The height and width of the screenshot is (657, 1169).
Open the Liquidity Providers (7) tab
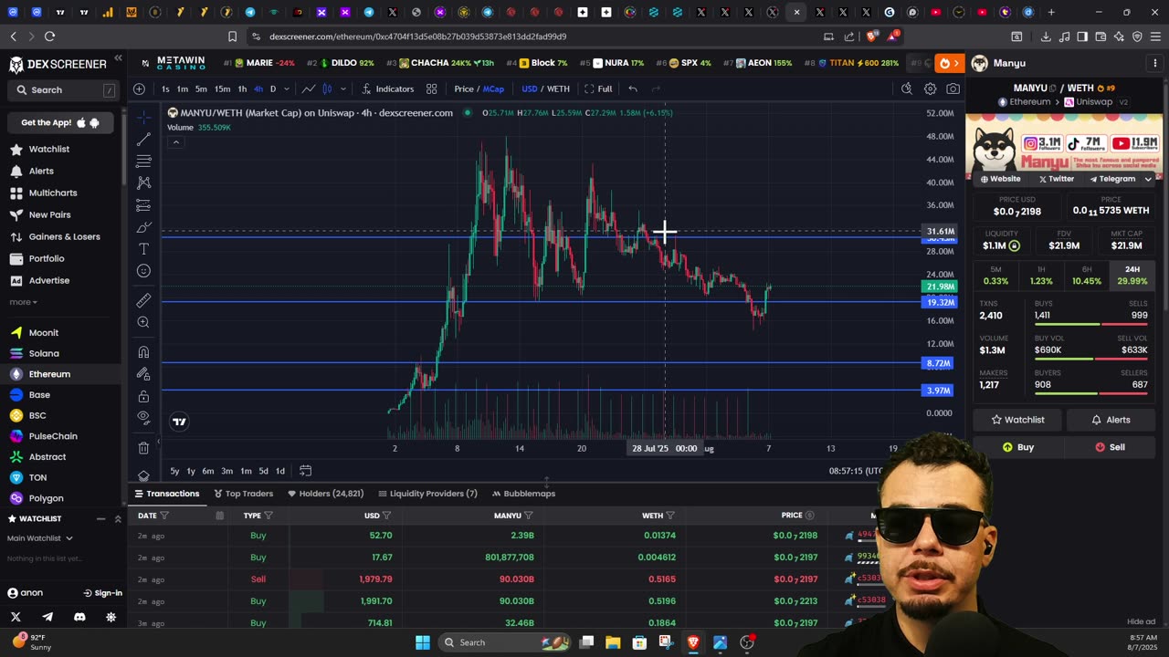(x=427, y=494)
